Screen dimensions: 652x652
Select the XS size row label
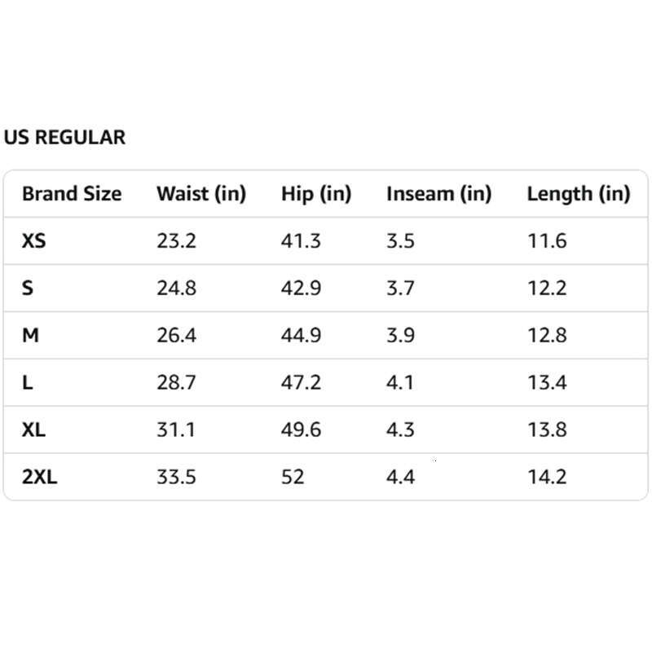[34, 241]
